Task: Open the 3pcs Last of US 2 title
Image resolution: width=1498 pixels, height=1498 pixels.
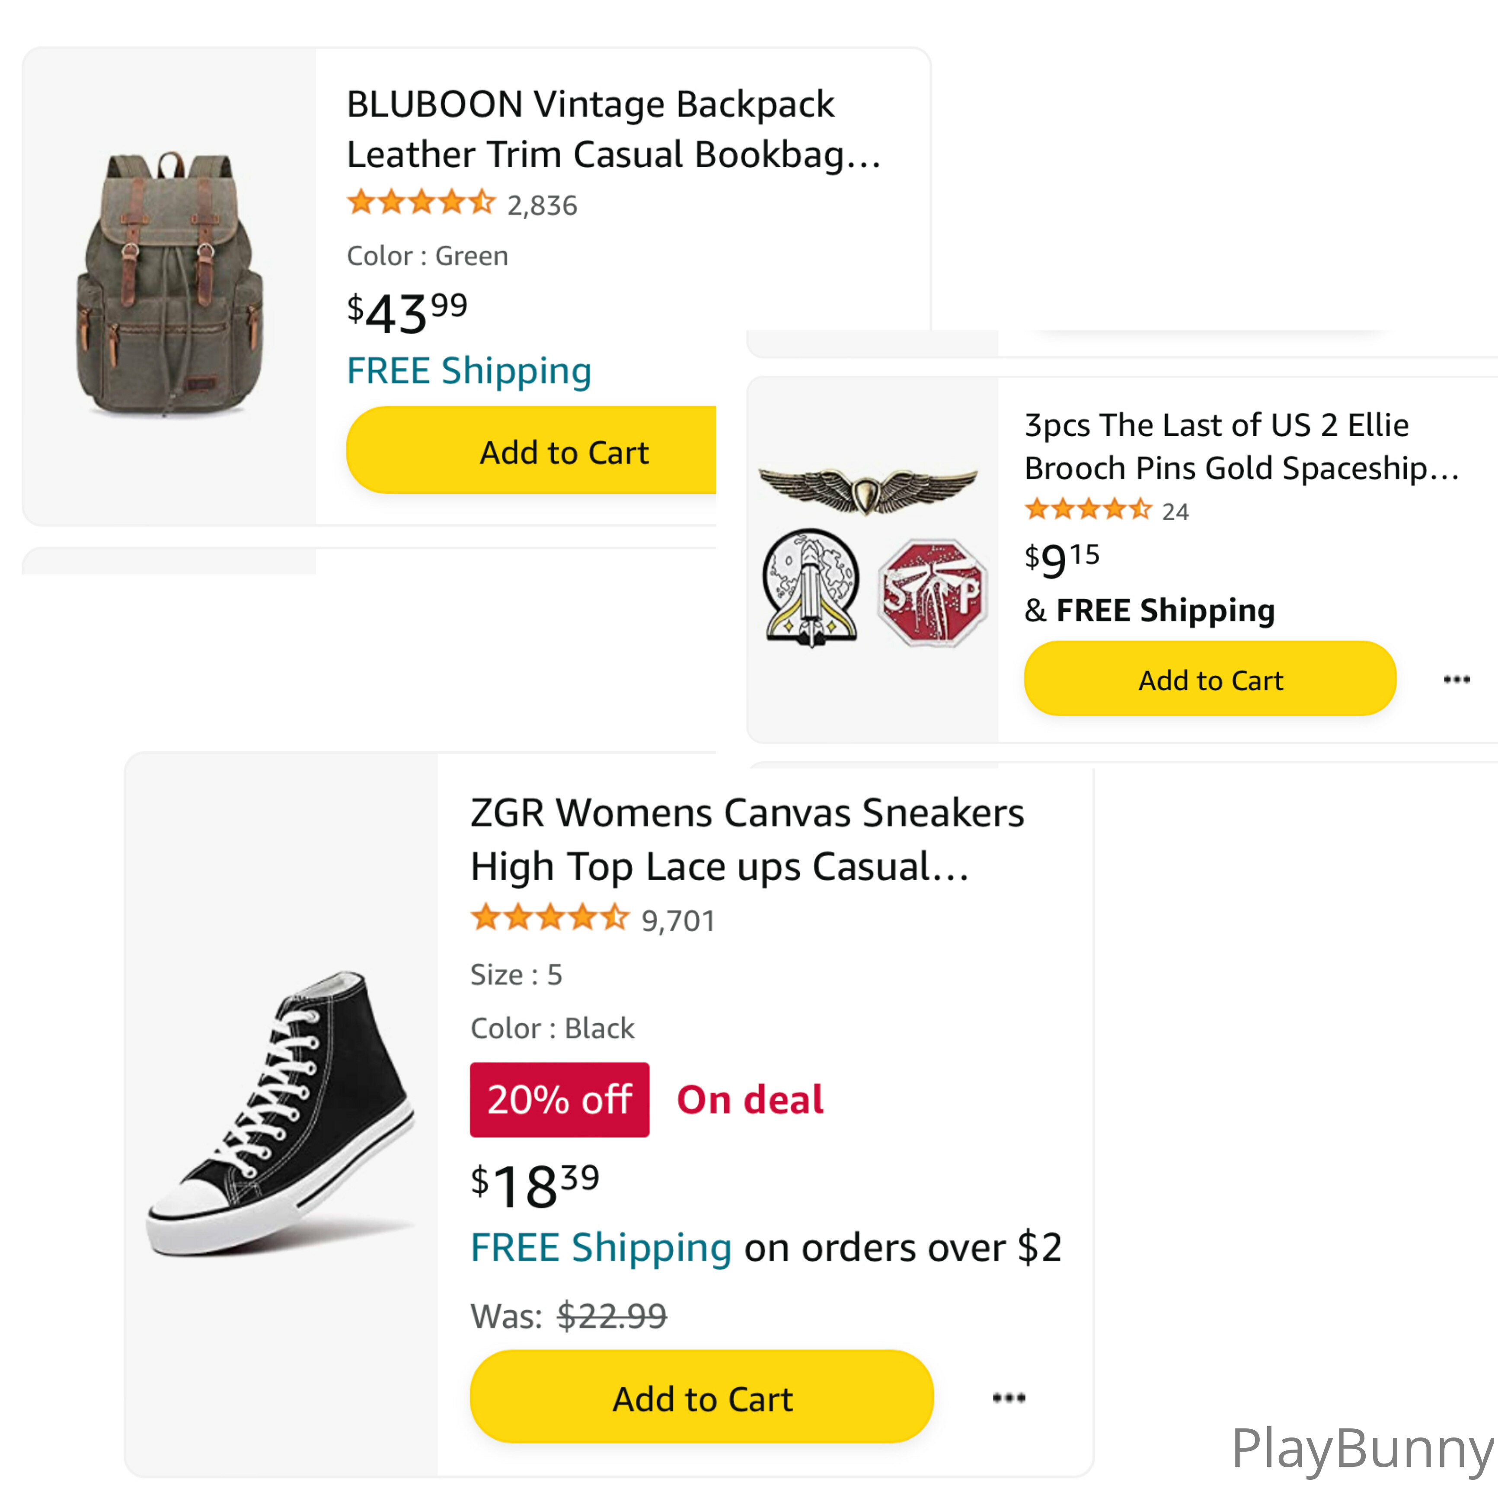Action: pyautogui.click(x=1241, y=447)
